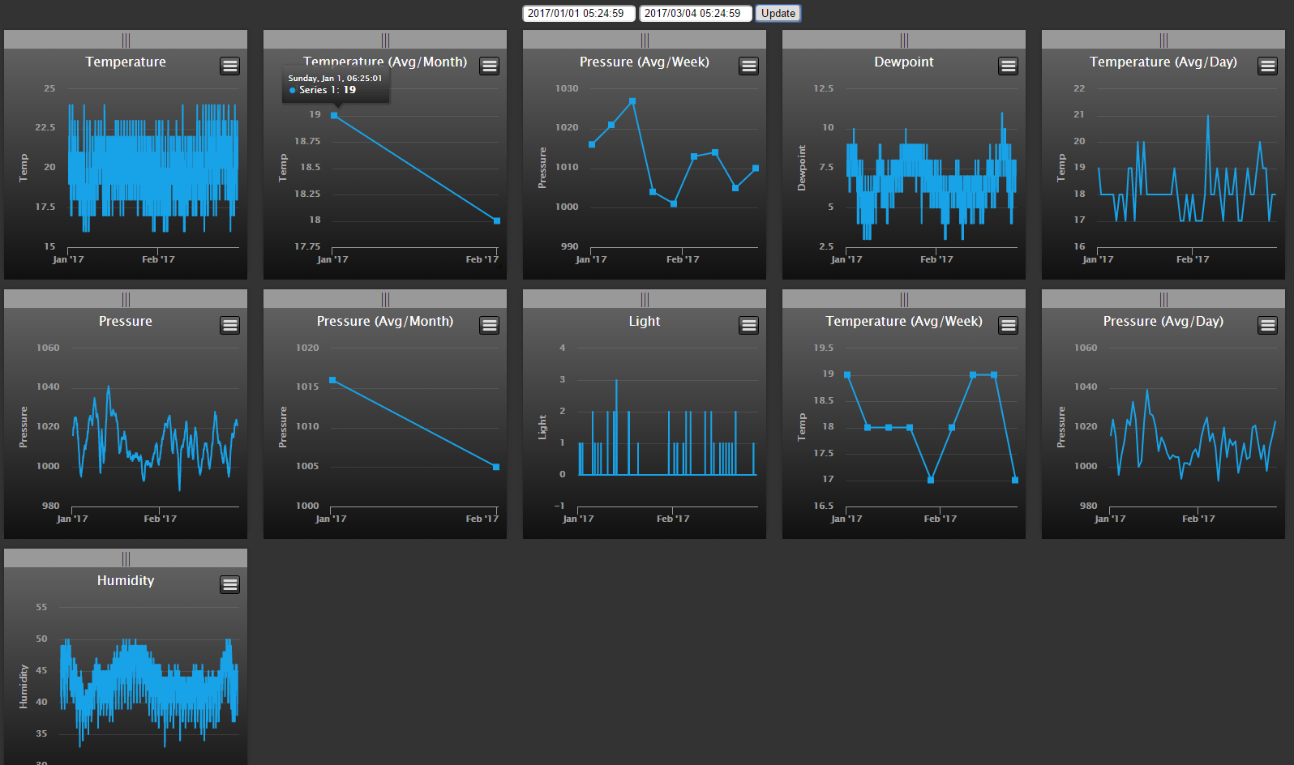Open the Pressure (Avg/Week) chart menu icon
The width and height of the screenshot is (1294, 765).
(749, 66)
